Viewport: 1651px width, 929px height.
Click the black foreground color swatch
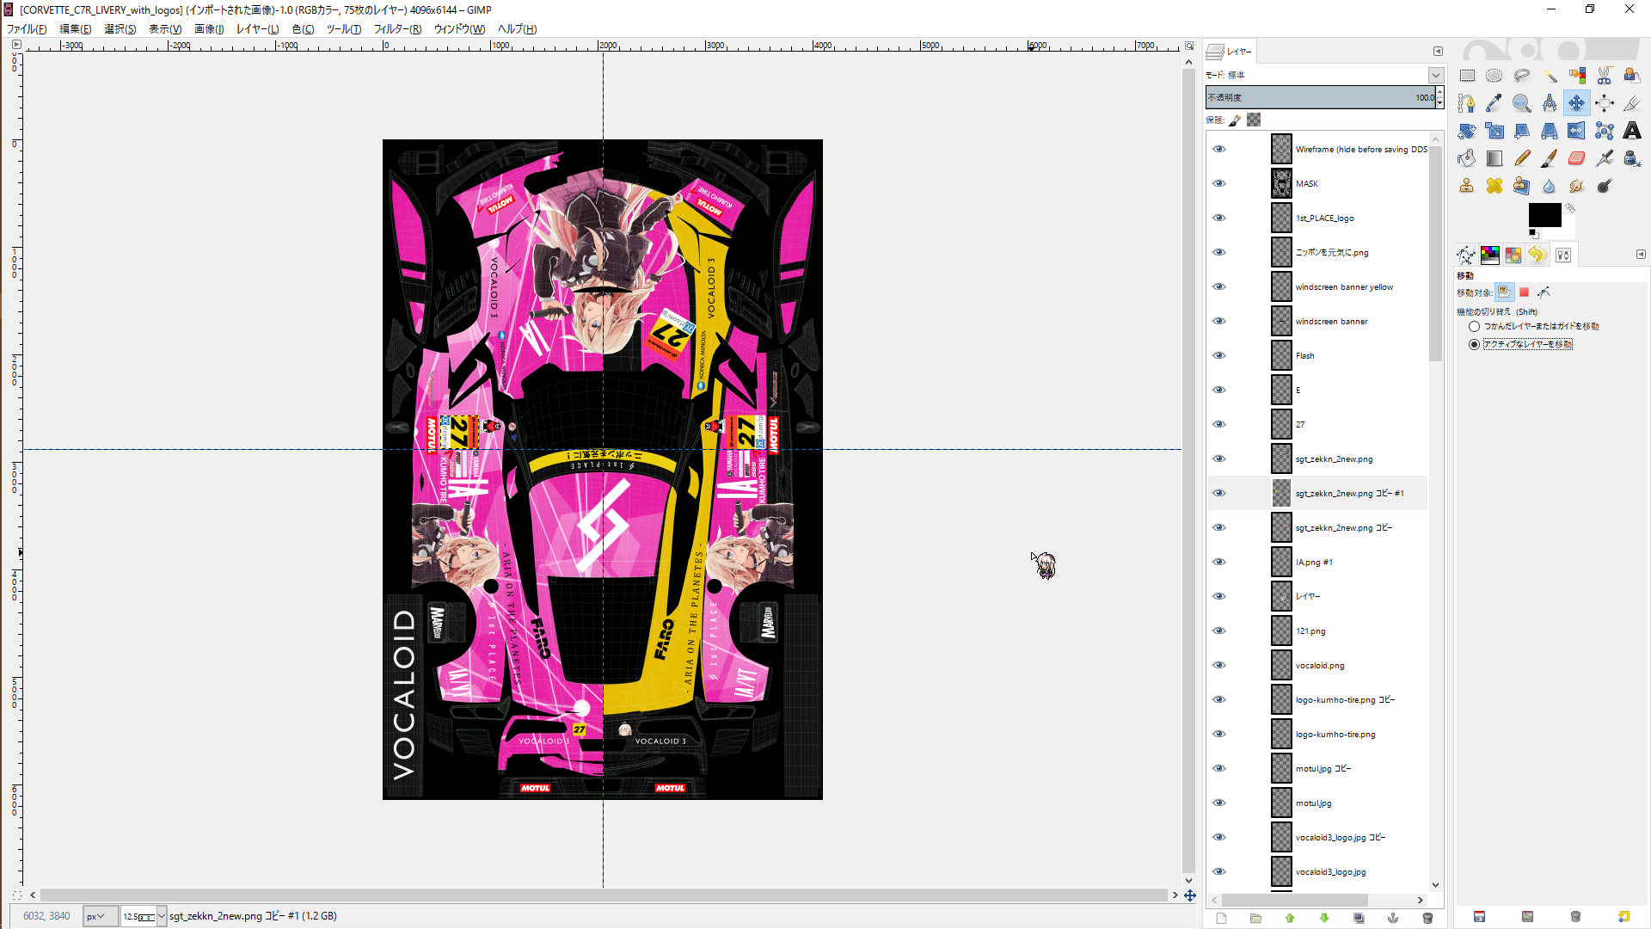pyautogui.click(x=1544, y=214)
